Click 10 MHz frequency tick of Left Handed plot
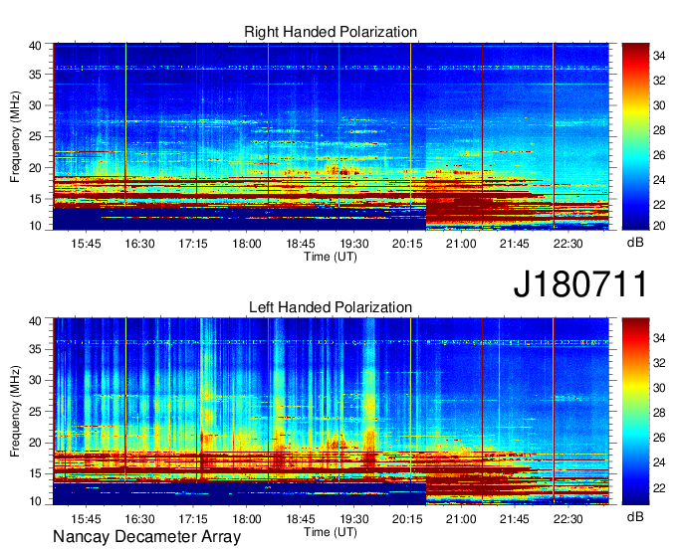This screenshot has height=549, width=677. click(x=35, y=501)
